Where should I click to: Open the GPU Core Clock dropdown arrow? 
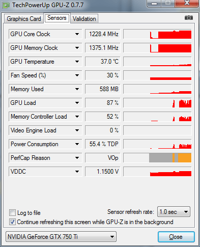77,34
